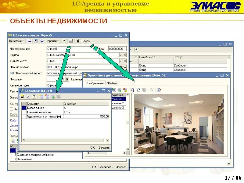This screenshot has width=244, height=183.
Task: Click the second toolbar icon after the blue arrow
Action: (36, 41)
